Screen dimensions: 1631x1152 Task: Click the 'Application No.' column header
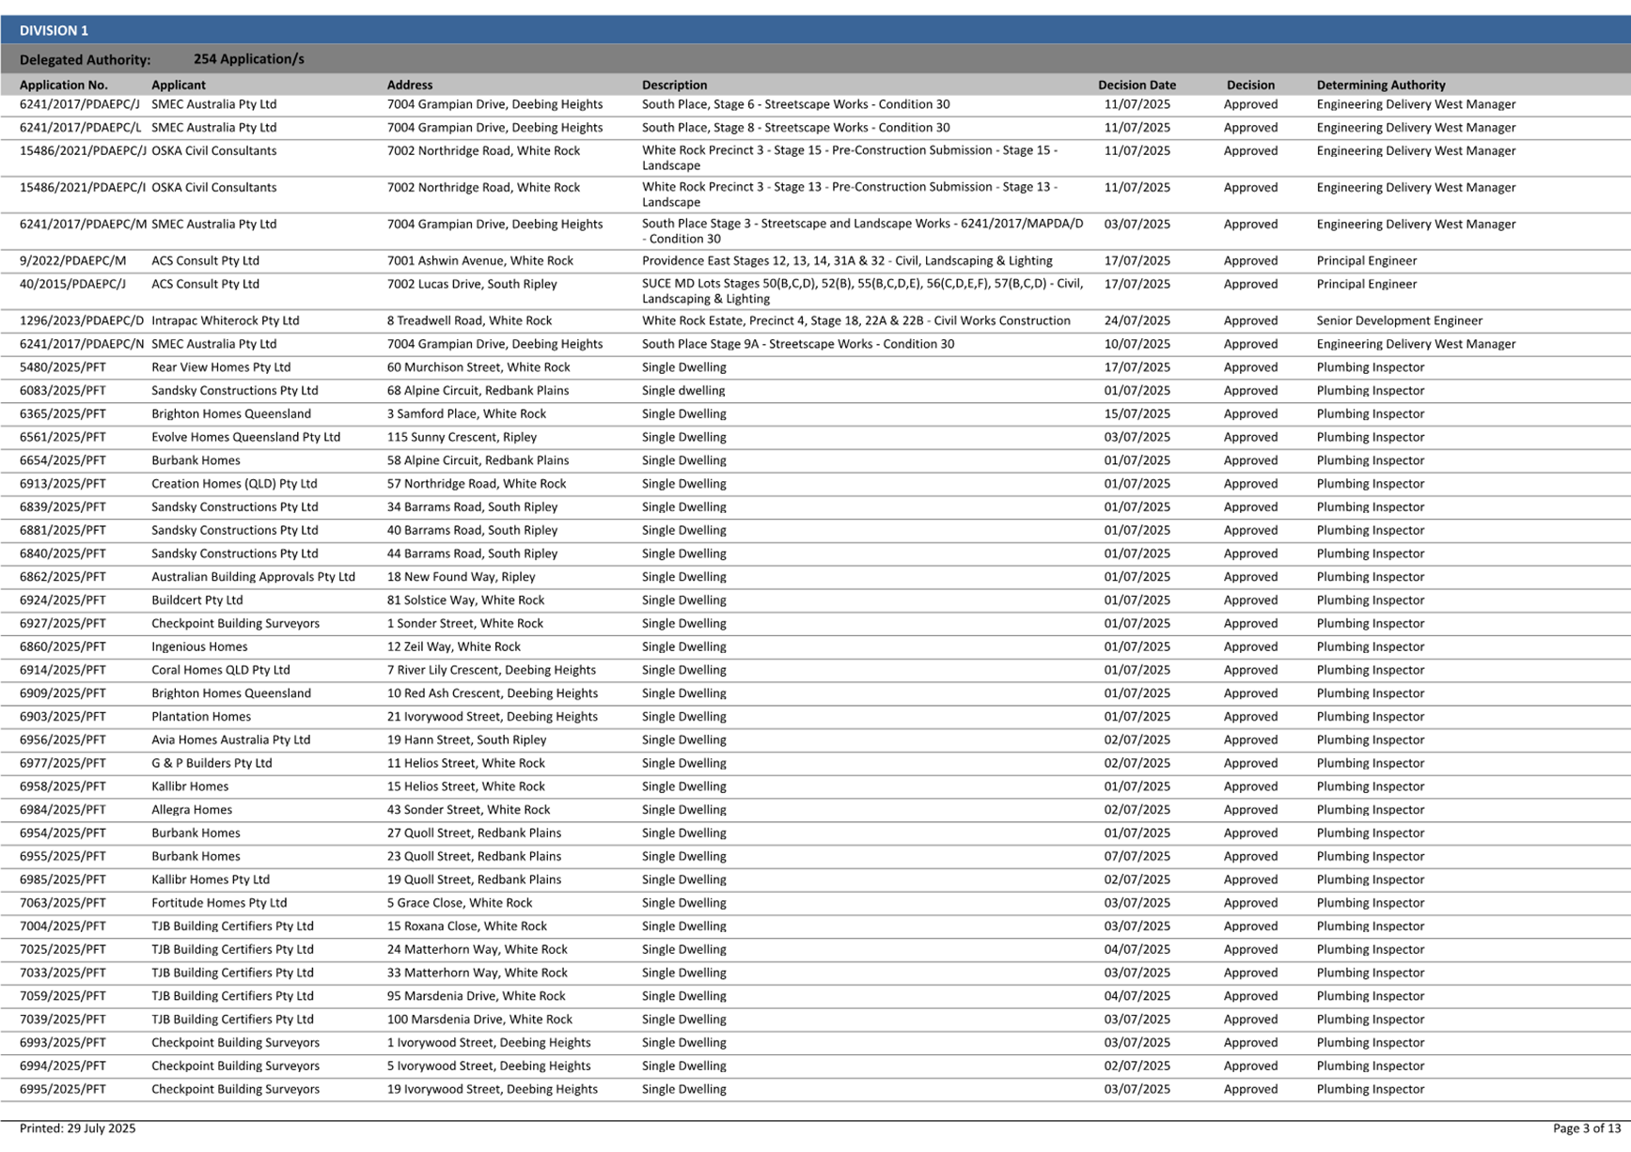click(64, 85)
